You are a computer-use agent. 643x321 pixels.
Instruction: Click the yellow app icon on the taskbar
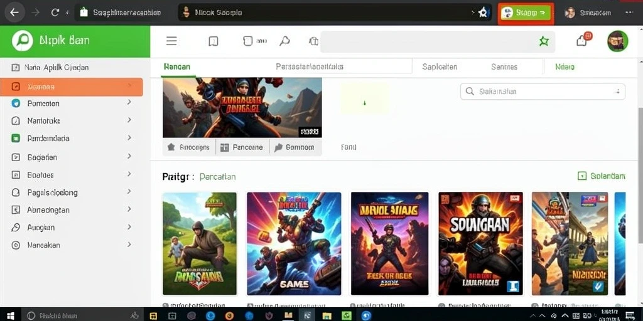[x=153, y=316]
